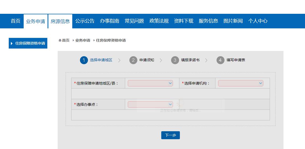Image resolution: width=305 pixels, height=149 pixels.
Task: Click the step 4 circle icon
Action: point(220,60)
